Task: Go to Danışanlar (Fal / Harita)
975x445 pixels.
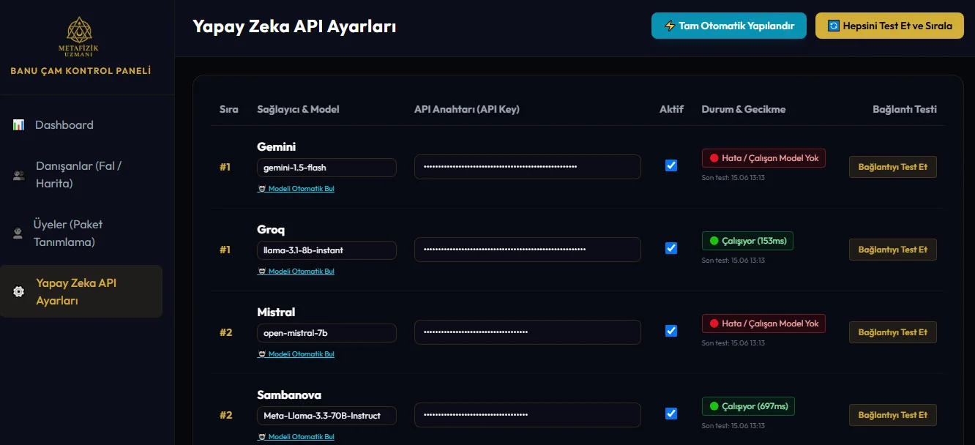Action: [81, 175]
